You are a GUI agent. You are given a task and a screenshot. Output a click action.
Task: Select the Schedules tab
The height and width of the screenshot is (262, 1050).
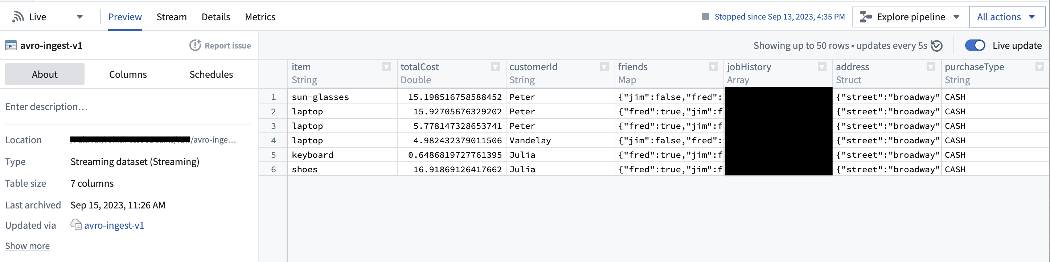(211, 75)
